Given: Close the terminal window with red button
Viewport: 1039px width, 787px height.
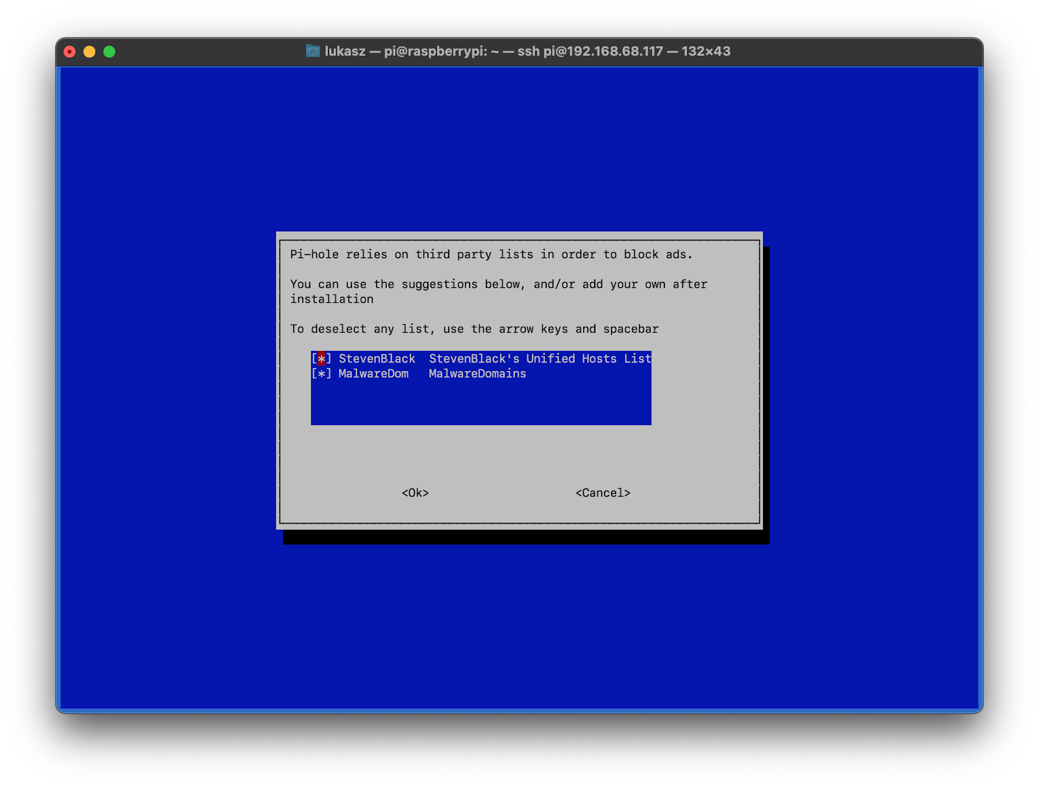Looking at the screenshot, I should [69, 51].
